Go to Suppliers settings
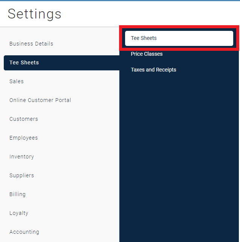 click(21, 175)
